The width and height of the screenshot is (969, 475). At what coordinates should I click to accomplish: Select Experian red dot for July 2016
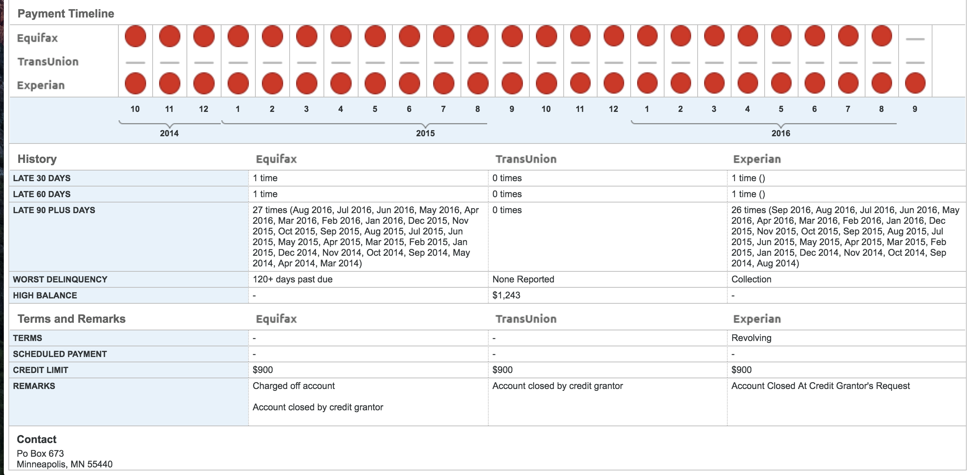pyautogui.click(x=848, y=83)
